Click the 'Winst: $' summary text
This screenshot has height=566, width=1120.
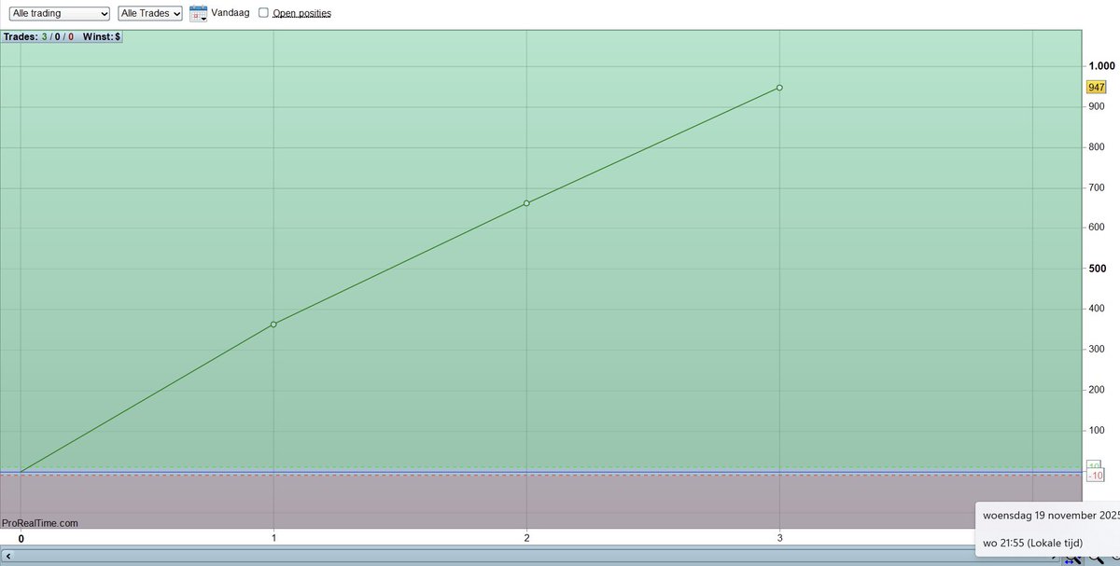pos(100,37)
